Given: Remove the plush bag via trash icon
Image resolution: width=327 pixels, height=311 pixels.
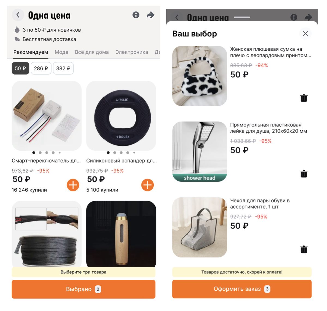Looking at the screenshot, I should 304,98.
